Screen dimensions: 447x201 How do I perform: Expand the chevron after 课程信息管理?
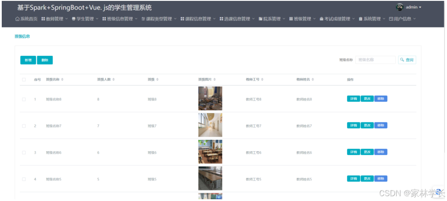214,19
